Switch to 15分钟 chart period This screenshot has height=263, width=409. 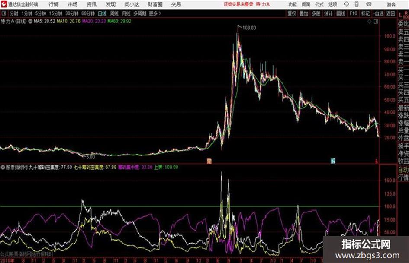(55, 13)
